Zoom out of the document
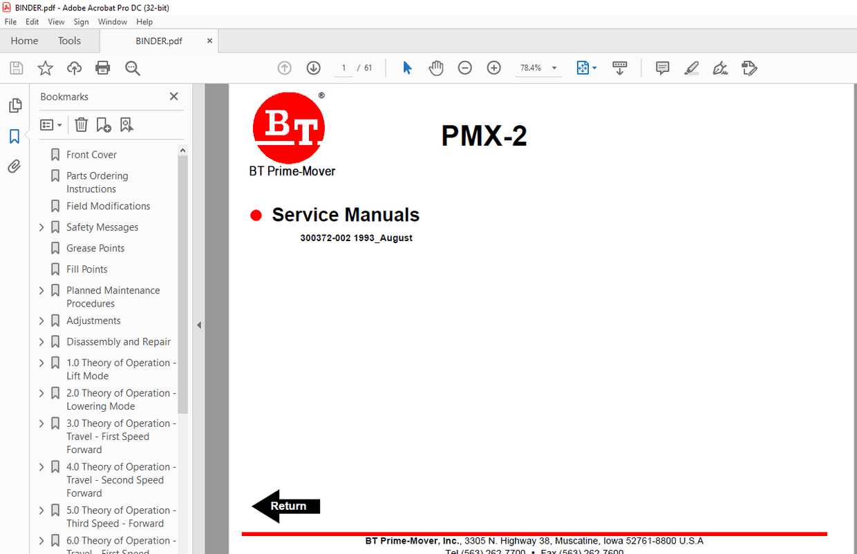The image size is (857, 554). [x=464, y=68]
